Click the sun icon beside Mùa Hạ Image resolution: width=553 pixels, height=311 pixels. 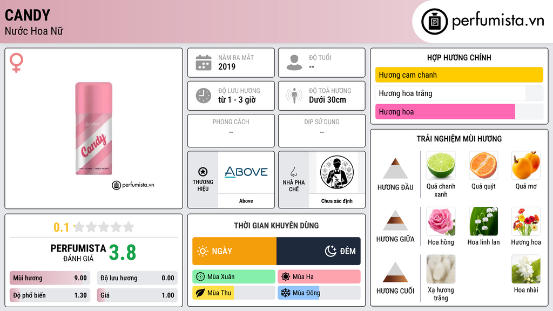point(286,277)
